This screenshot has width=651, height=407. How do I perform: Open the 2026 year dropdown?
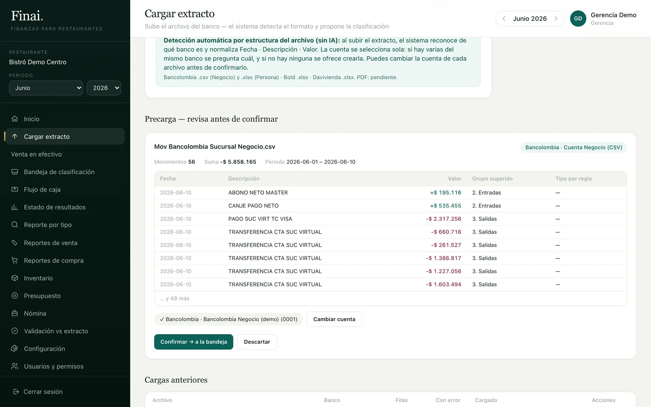coord(104,88)
